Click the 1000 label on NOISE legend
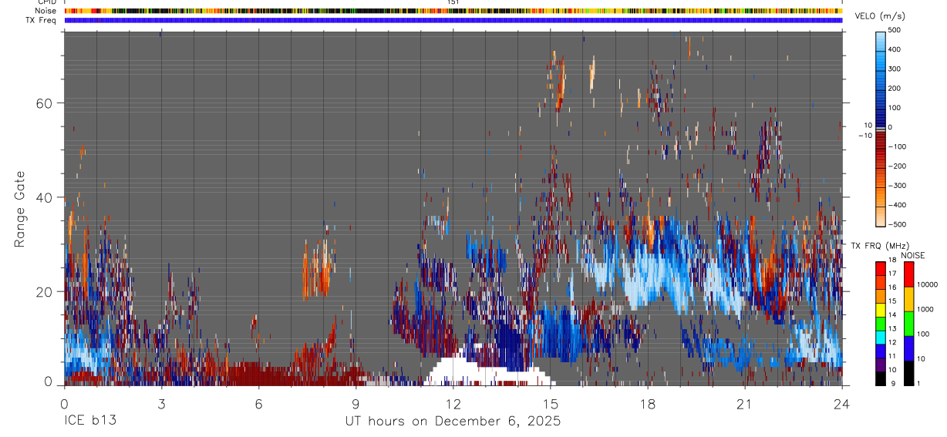The width and height of the screenshot is (947, 437). [925, 309]
